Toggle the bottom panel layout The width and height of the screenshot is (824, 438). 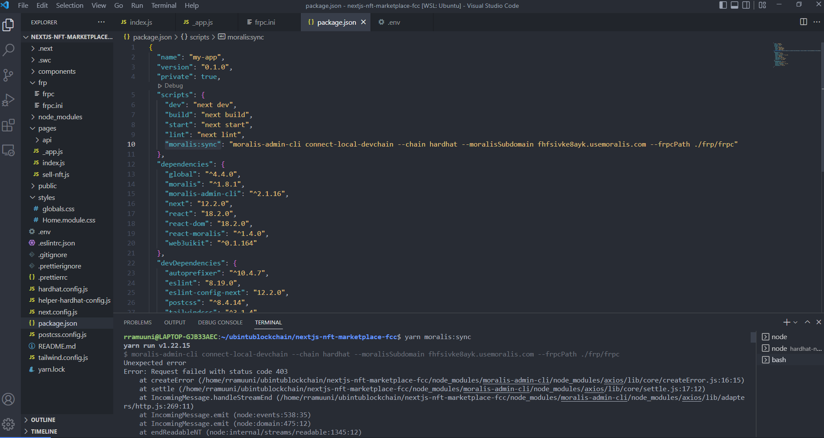point(735,5)
